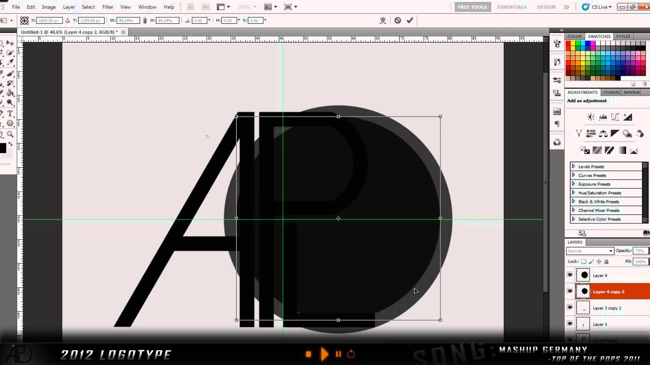
Task: Open the Layer menu
Action: [x=69, y=7]
